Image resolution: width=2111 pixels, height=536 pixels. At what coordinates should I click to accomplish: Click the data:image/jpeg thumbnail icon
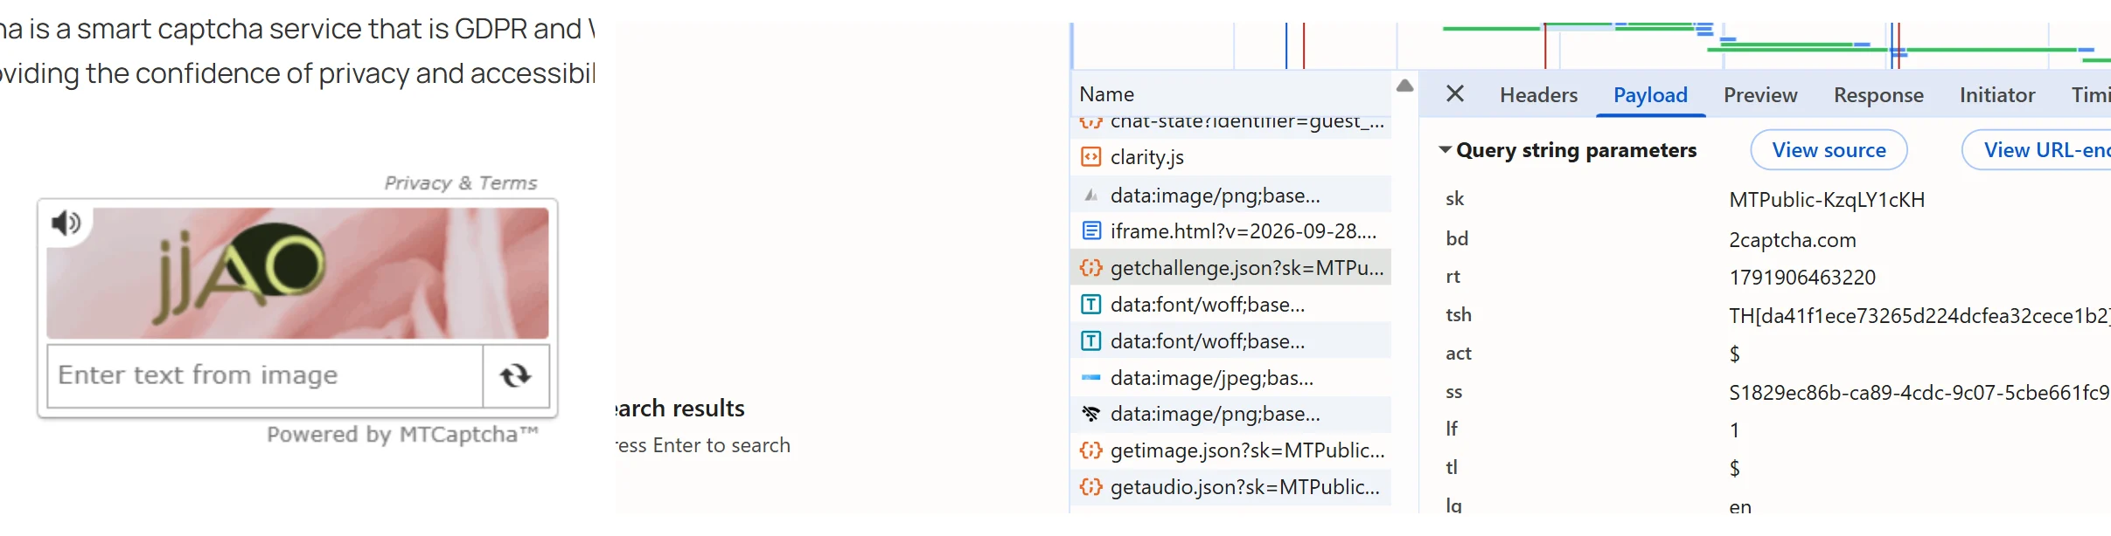(1090, 378)
